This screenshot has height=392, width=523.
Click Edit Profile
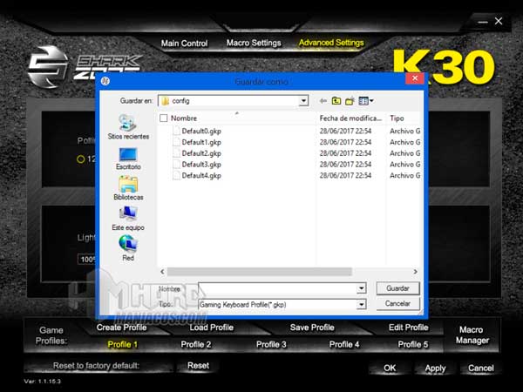408,328
